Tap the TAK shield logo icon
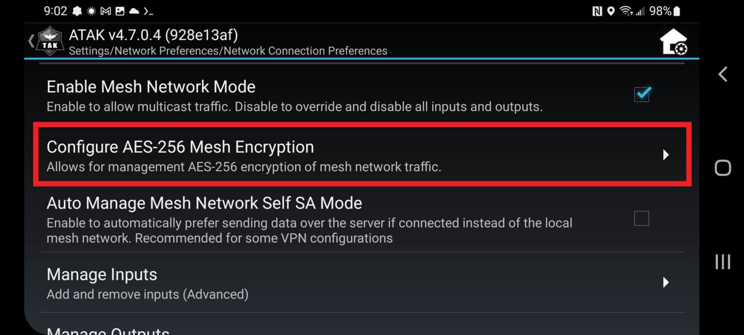The height and width of the screenshot is (335, 744). (50, 42)
